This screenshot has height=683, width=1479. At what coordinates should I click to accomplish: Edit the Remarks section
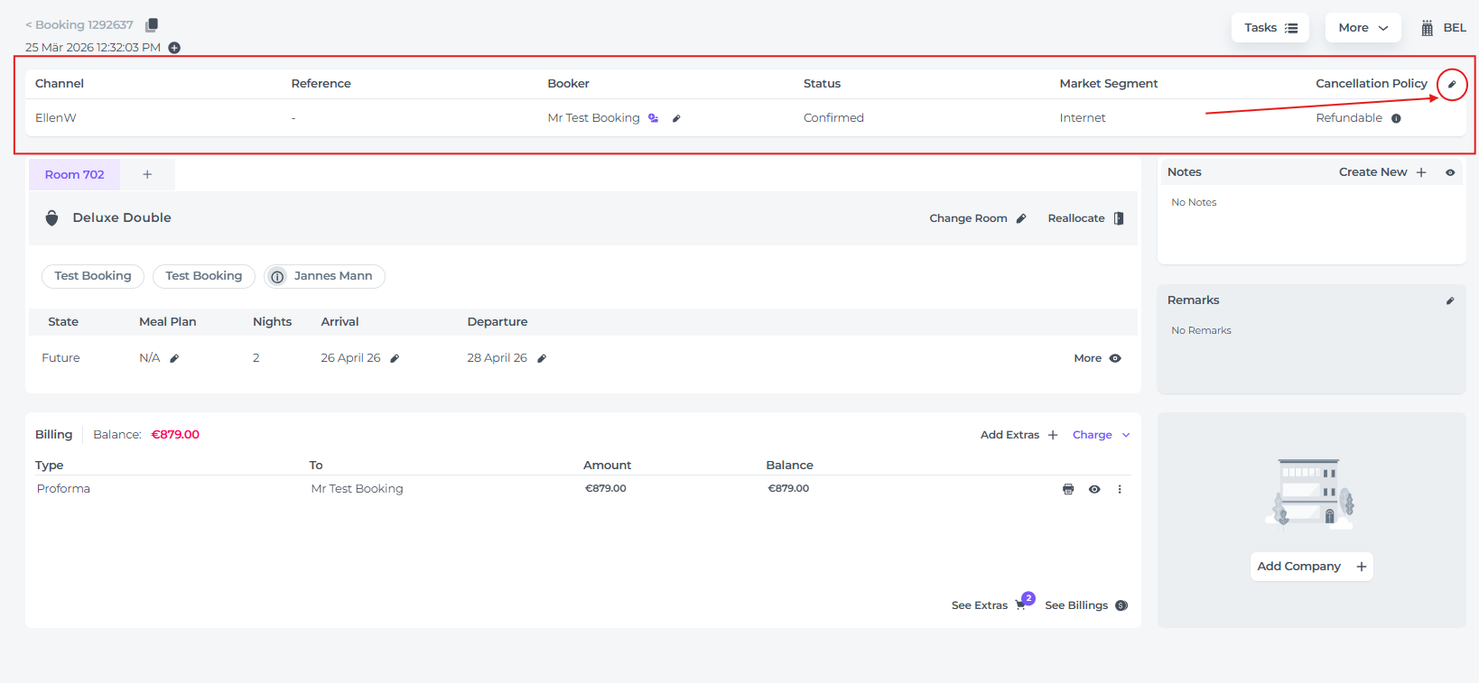1450,300
